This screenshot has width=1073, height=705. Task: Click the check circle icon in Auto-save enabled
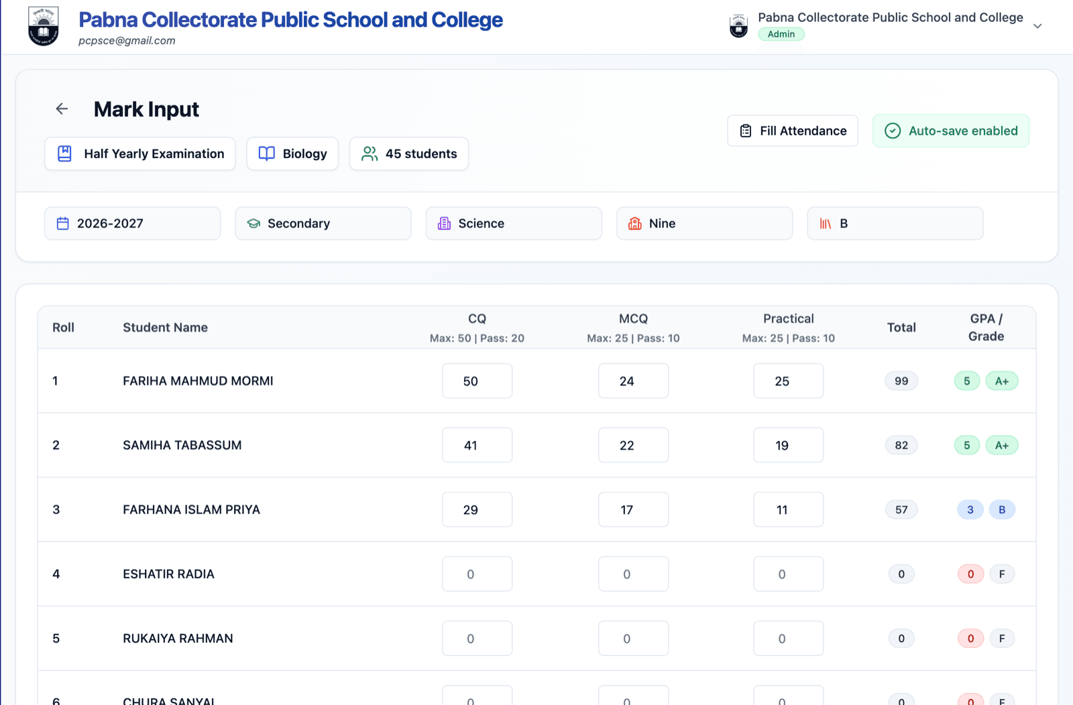point(893,131)
